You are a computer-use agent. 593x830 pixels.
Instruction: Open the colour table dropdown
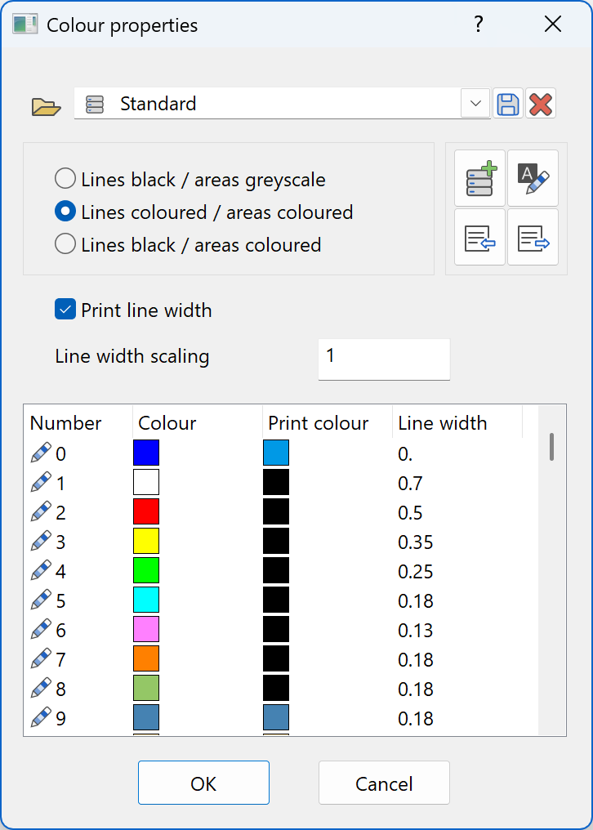475,103
